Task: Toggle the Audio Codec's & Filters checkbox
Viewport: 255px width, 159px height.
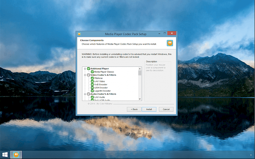Action: coord(89,94)
